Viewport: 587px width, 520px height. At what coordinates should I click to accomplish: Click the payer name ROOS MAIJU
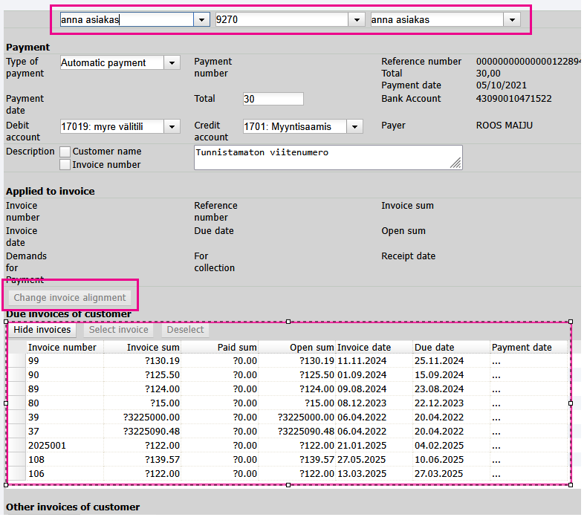pos(505,126)
